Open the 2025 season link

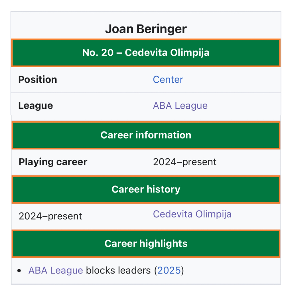pyautogui.click(x=169, y=270)
